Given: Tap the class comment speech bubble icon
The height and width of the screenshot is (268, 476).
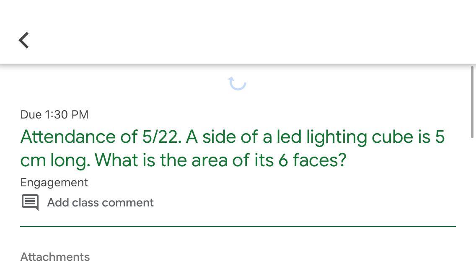Looking at the screenshot, I should (30, 202).
